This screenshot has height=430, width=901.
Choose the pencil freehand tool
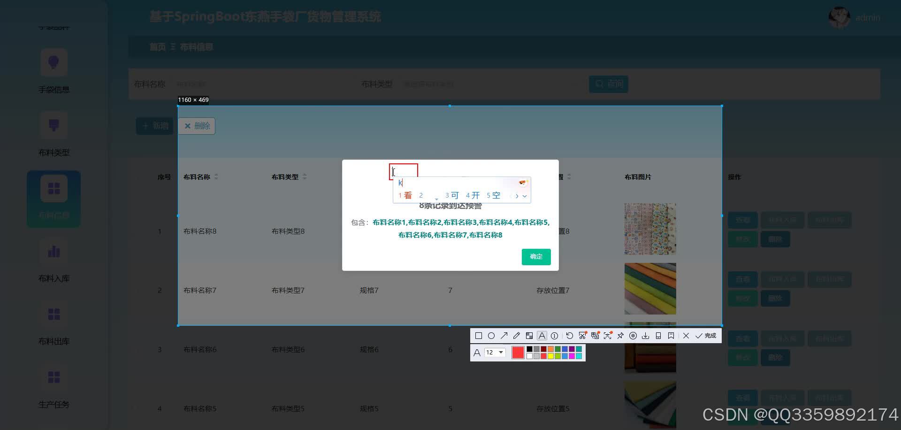click(x=517, y=335)
